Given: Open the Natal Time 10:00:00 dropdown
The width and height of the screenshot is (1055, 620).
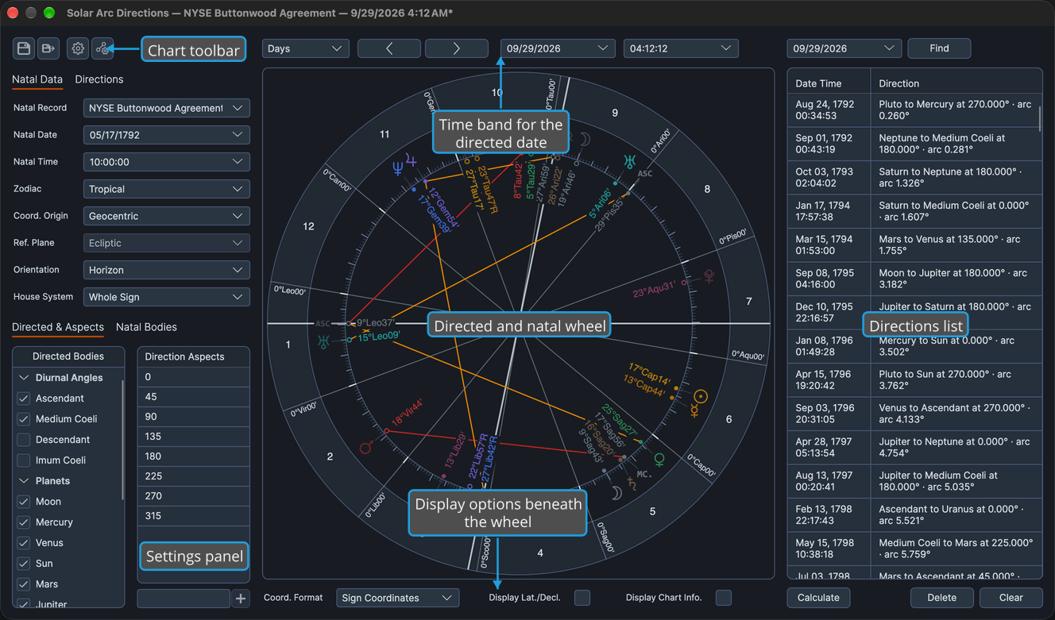Looking at the screenshot, I should point(167,162).
